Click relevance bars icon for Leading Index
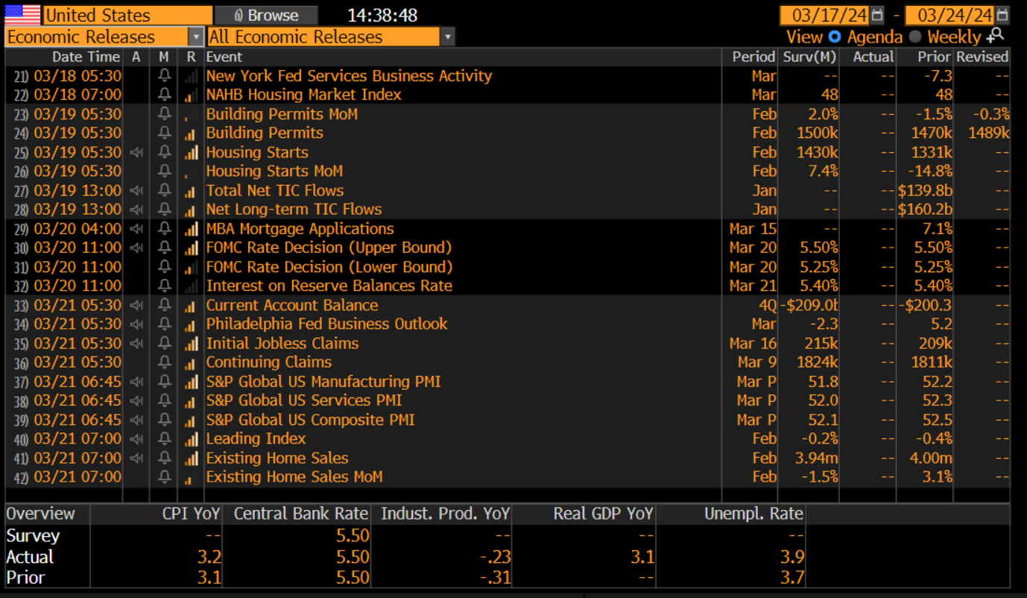The width and height of the screenshot is (1027, 598). [191, 438]
